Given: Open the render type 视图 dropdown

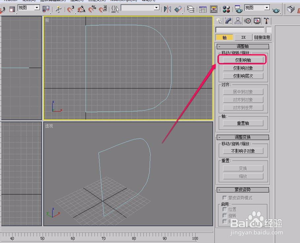Looking at the screenshot, I should tap(267, 8).
